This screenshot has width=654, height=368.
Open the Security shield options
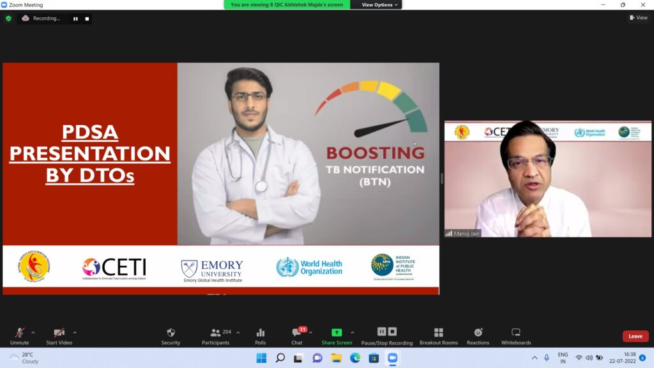point(171,335)
